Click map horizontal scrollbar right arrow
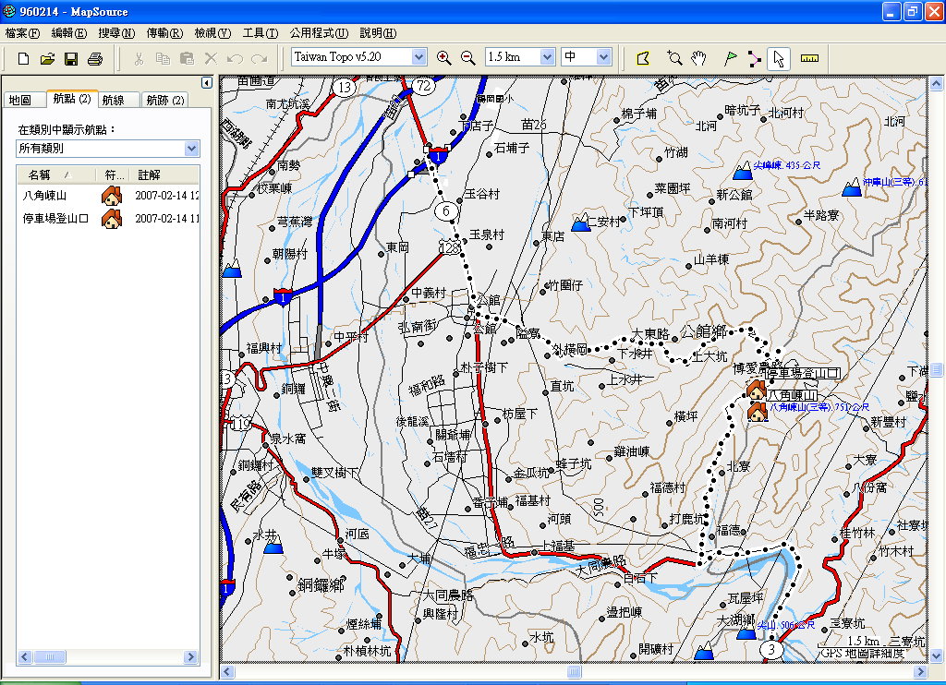 (x=921, y=672)
